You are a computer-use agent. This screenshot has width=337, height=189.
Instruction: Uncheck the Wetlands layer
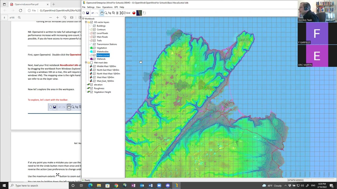click(94, 59)
